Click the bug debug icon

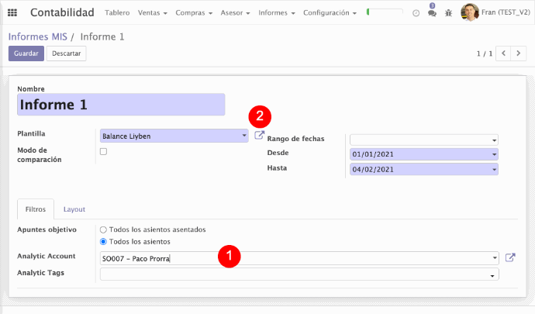448,13
